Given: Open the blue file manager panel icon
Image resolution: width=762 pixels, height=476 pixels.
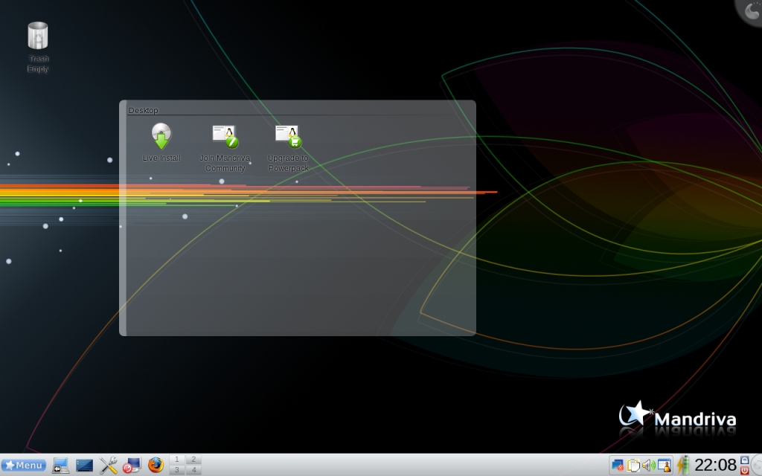Looking at the screenshot, I should click(84, 466).
